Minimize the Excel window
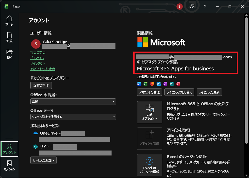This screenshot has width=249, height=178. click(217, 7)
